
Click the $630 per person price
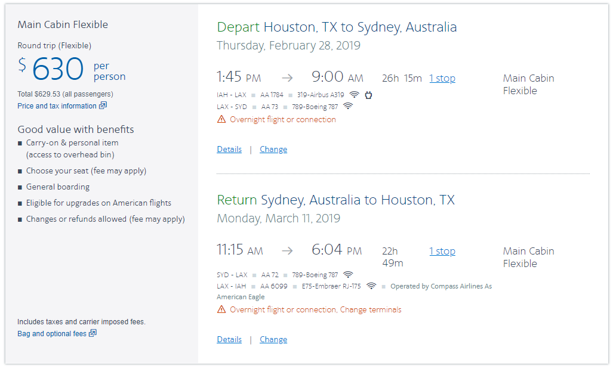[x=58, y=70]
